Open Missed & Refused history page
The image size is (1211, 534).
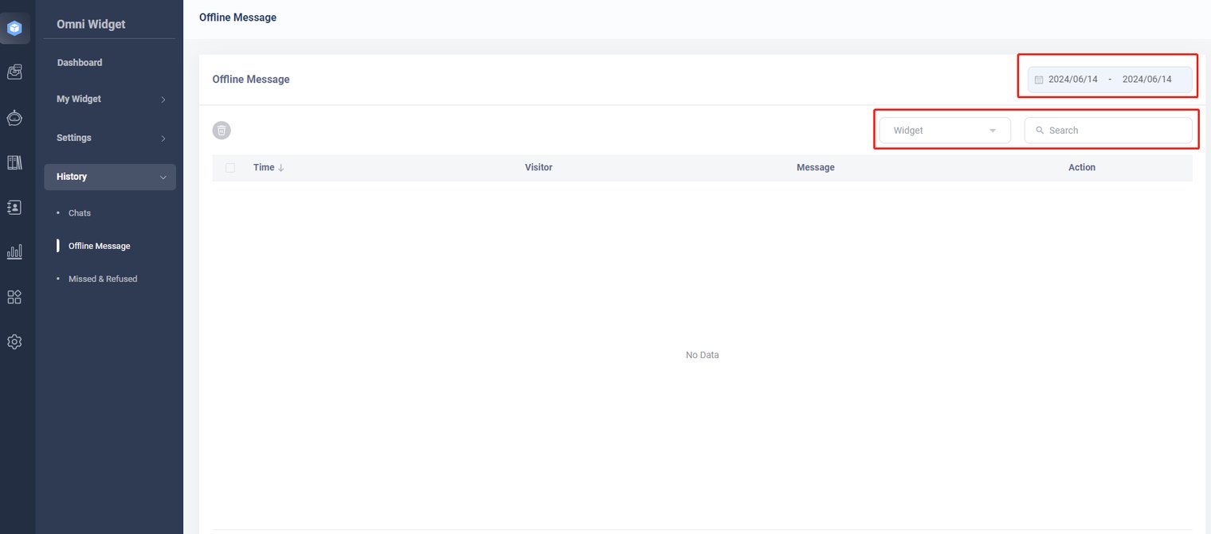coord(103,279)
